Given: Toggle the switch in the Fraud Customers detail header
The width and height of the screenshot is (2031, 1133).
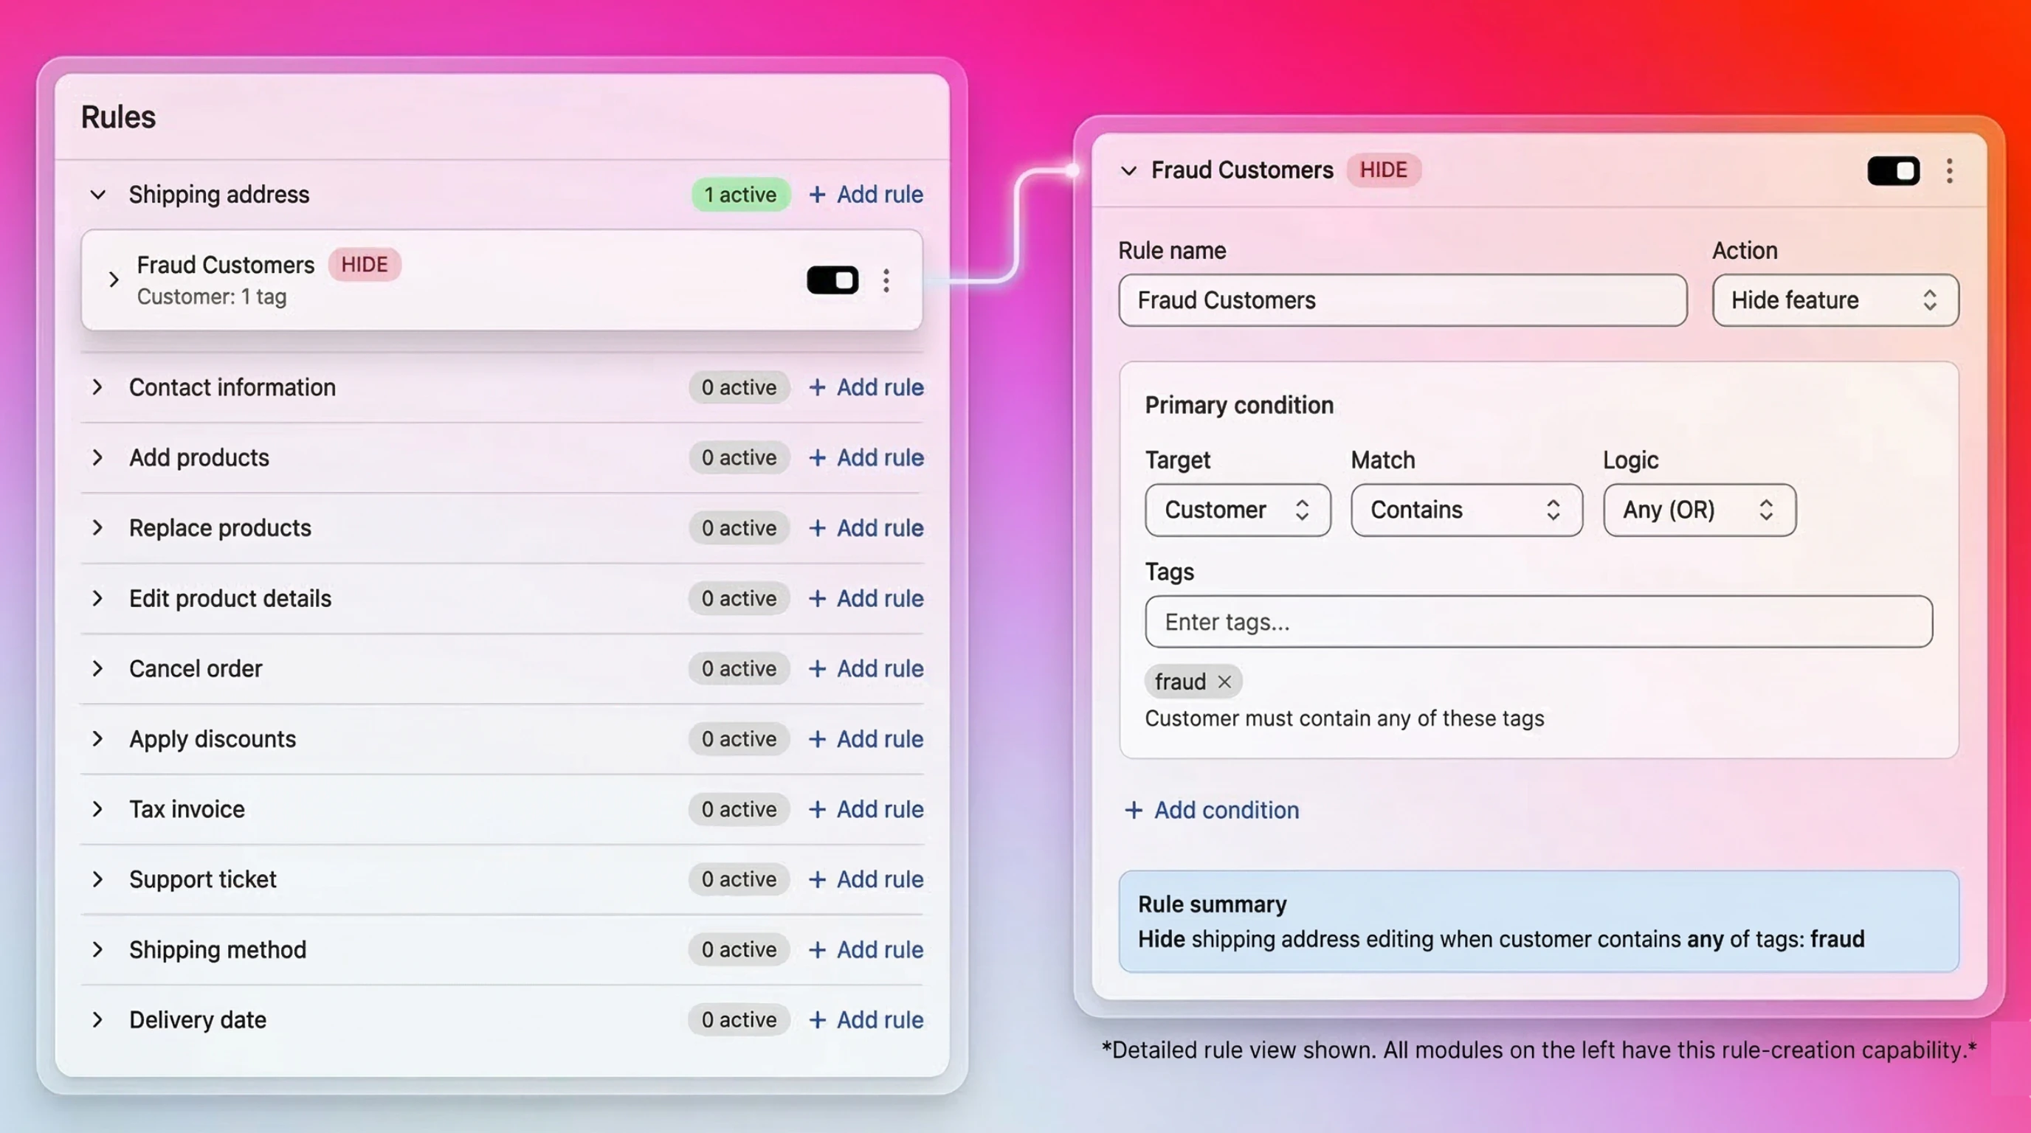Looking at the screenshot, I should 1894,171.
